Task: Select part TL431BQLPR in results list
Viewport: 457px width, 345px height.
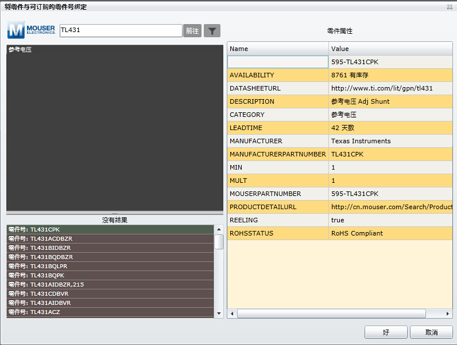Action: (x=110, y=266)
